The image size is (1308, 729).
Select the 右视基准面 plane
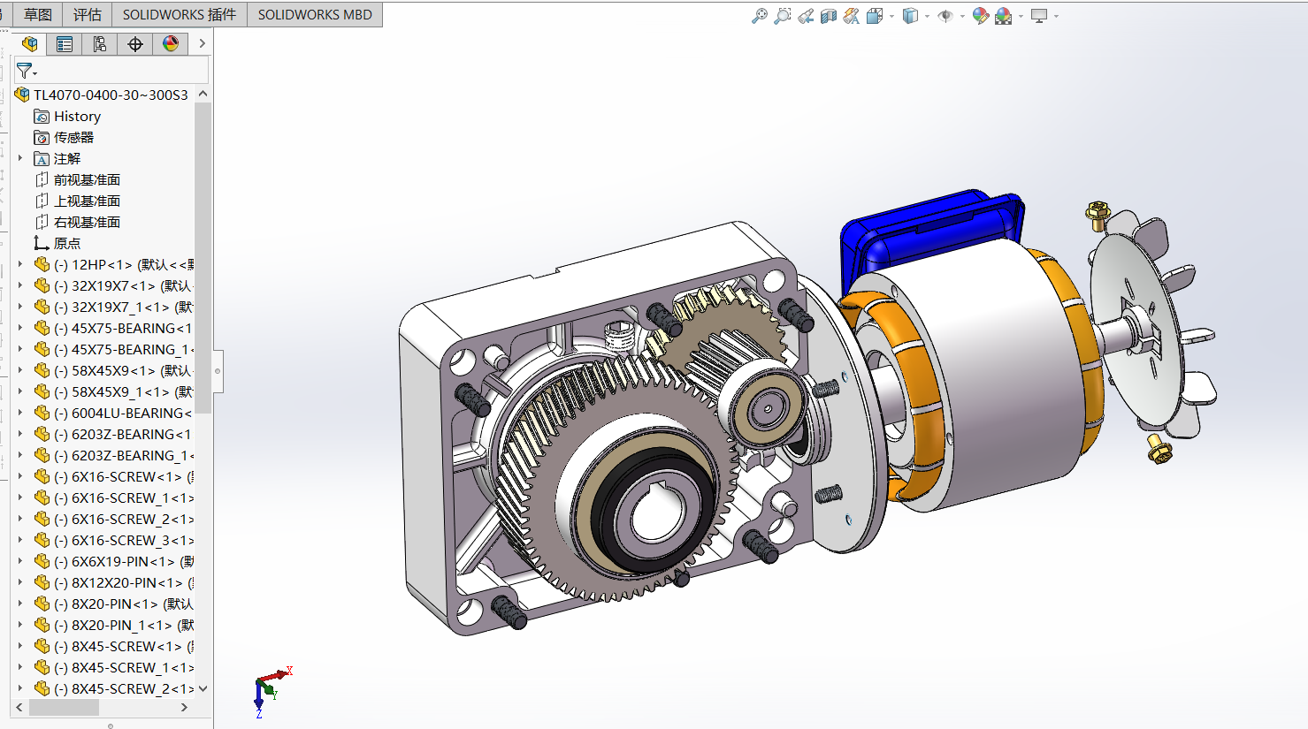(x=87, y=222)
